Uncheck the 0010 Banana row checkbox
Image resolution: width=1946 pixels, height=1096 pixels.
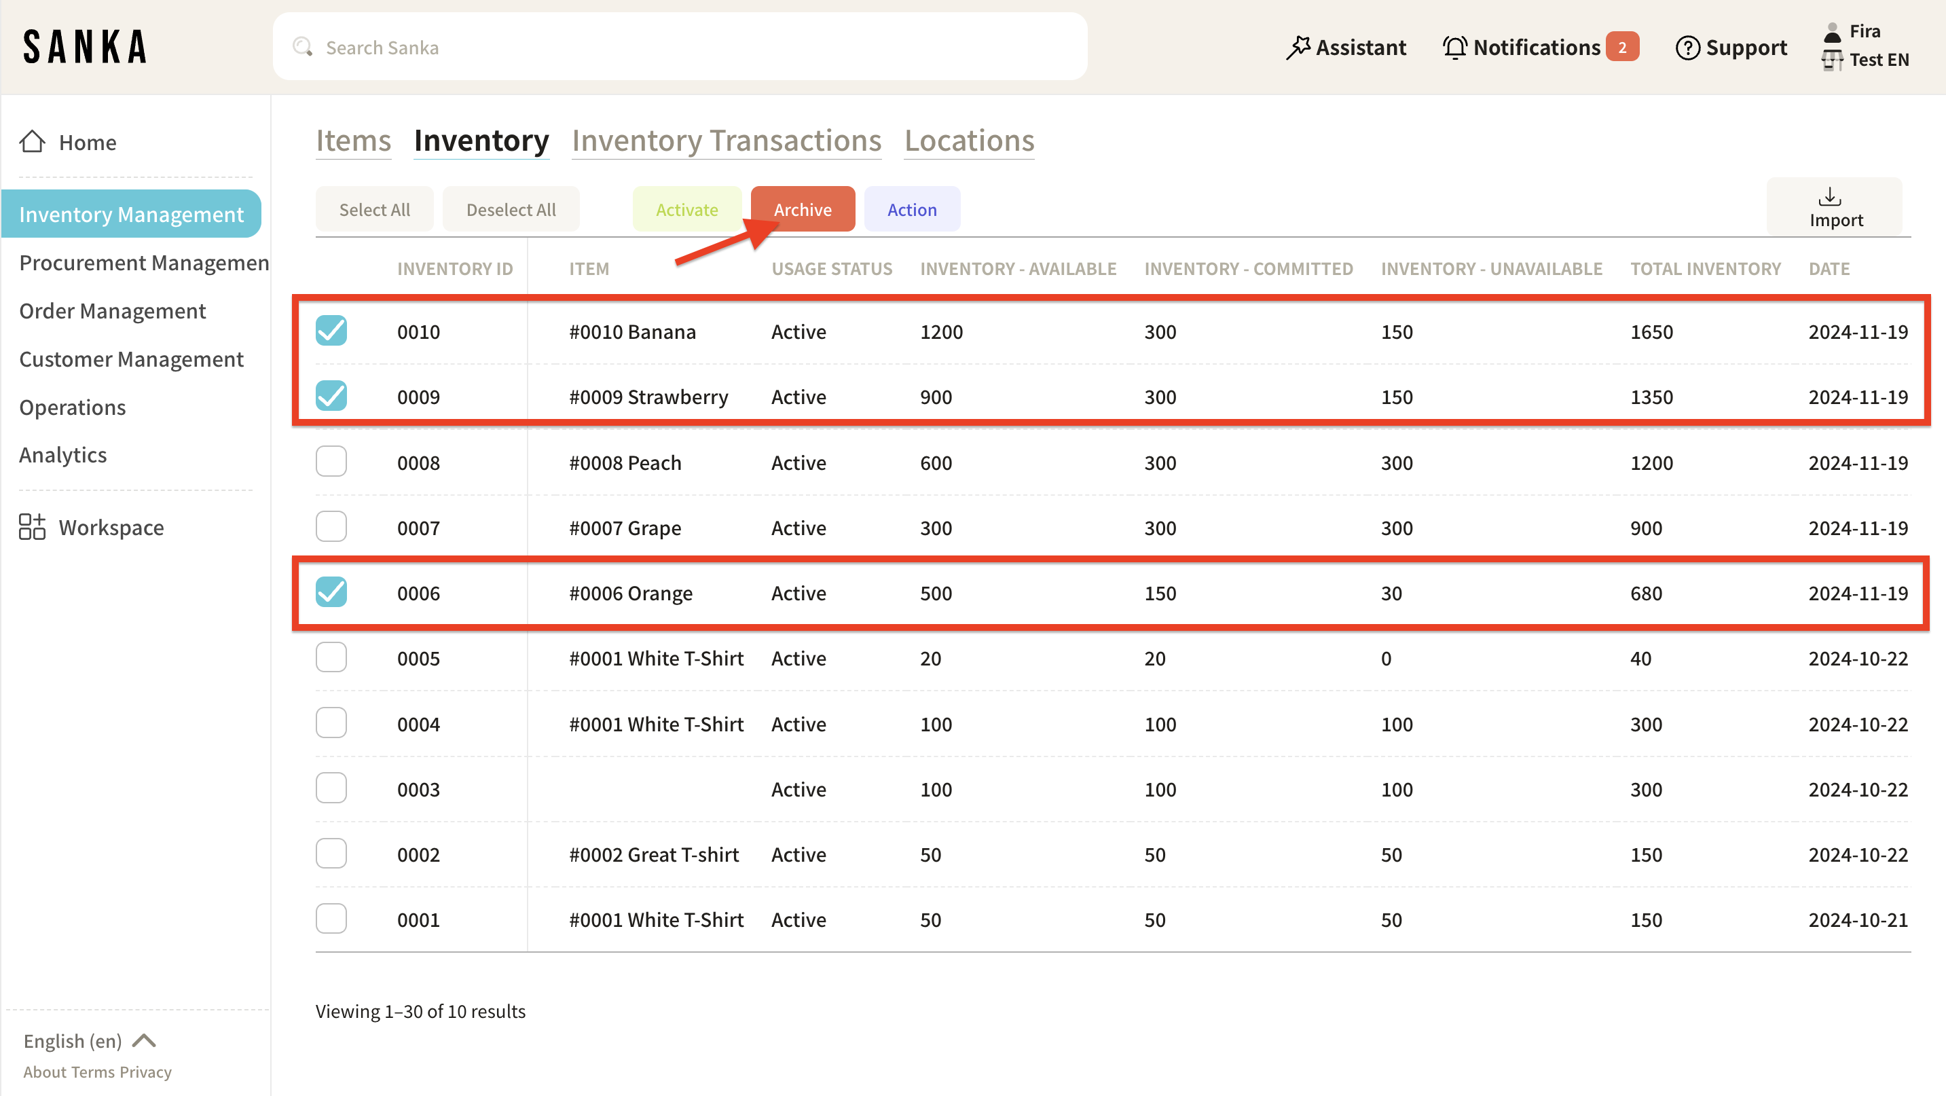pyautogui.click(x=331, y=331)
